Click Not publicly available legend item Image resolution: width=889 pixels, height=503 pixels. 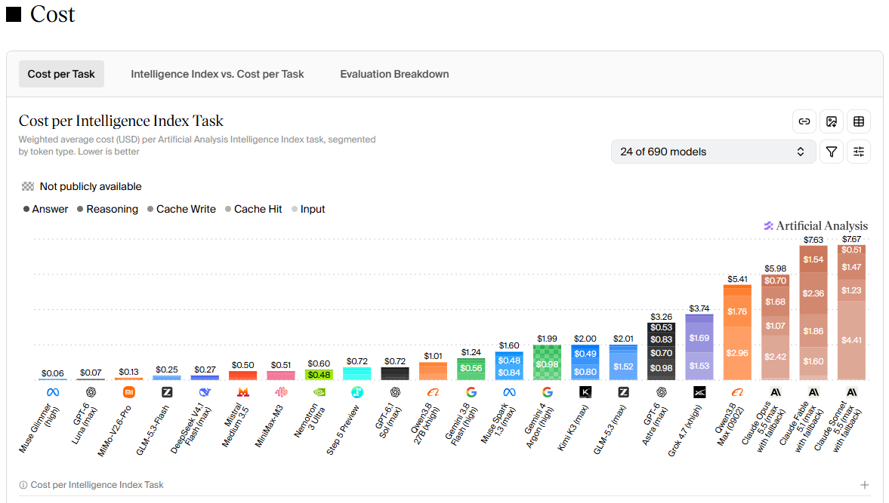tap(82, 187)
